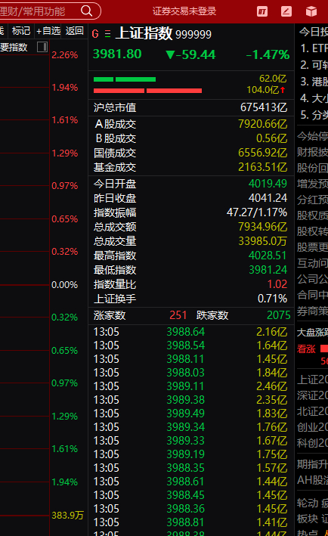Select tick row with price 3988.61
This screenshot has height=536, width=328.
pos(190,482)
